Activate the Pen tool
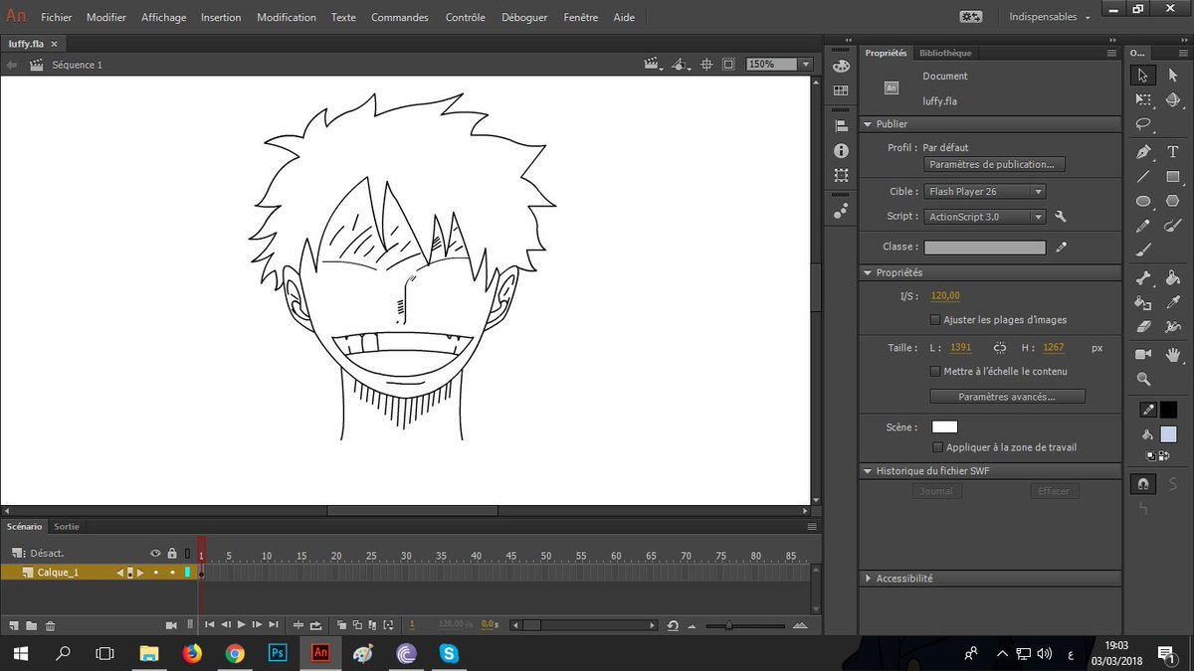The image size is (1194, 671). click(1143, 152)
